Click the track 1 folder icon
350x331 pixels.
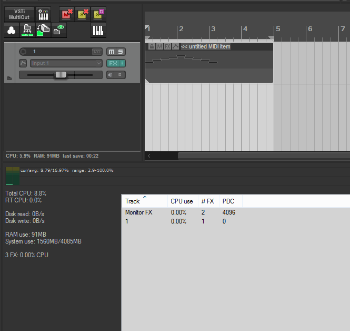[x=9, y=78]
